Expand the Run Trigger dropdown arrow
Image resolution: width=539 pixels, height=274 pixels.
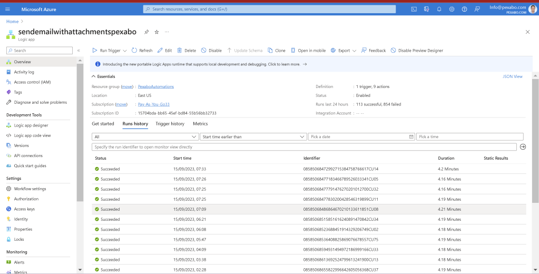(125, 51)
